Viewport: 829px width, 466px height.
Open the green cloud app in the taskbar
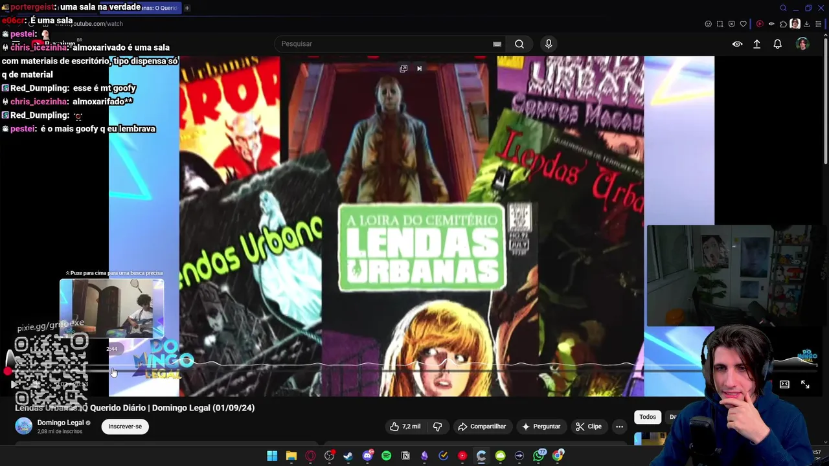click(501, 456)
